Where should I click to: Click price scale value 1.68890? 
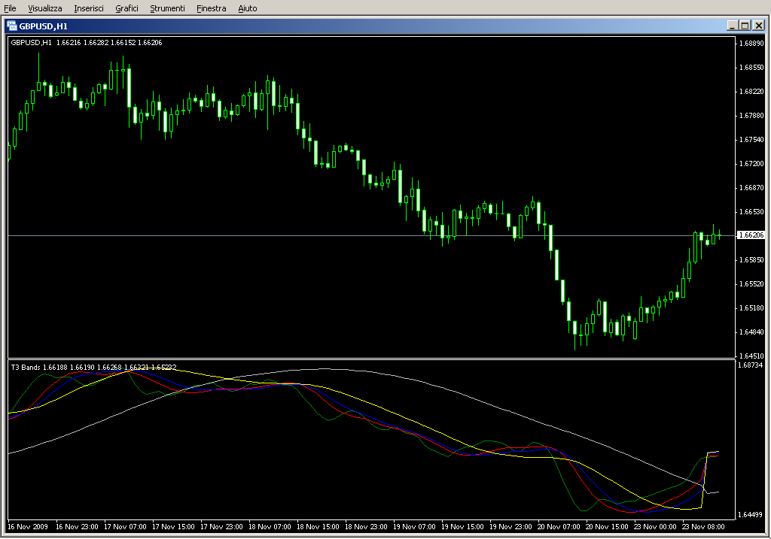[x=752, y=43]
